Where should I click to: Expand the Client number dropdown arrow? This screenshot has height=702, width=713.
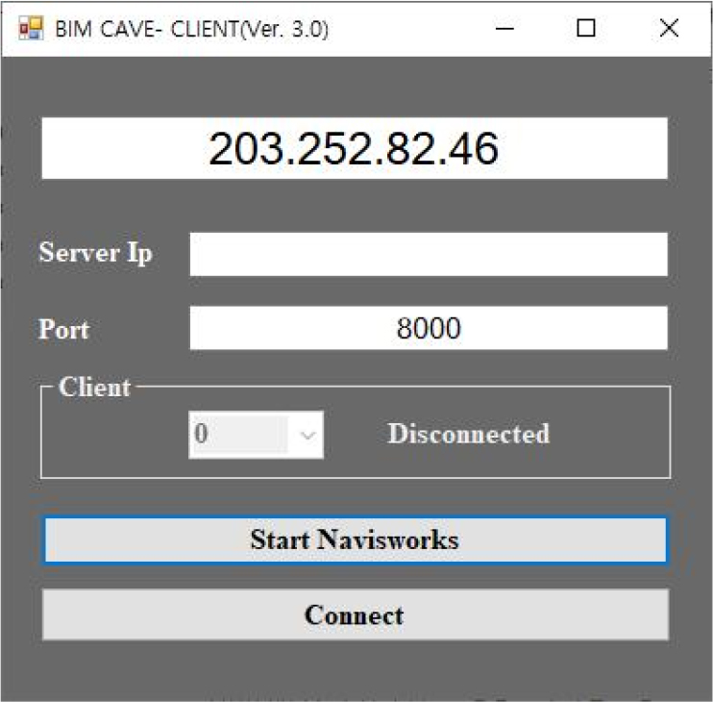[x=307, y=435]
